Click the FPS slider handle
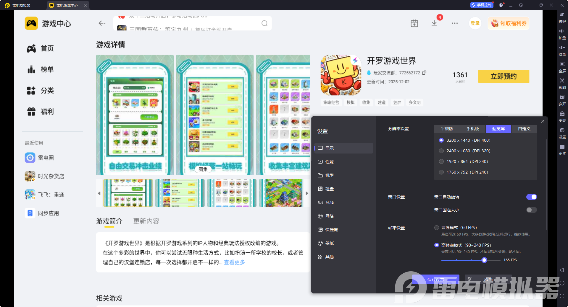The height and width of the screenshot is (307, 568). pos(484,260)
